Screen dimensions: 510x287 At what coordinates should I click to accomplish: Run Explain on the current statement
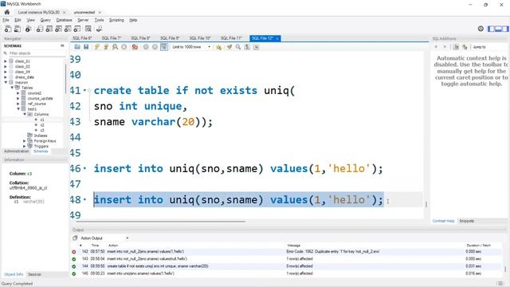tap(115, 47)
